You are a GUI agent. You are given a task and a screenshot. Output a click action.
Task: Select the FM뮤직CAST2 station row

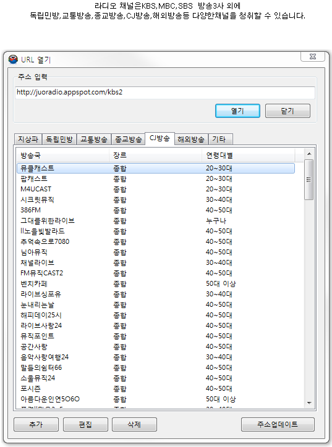click(156, 274)
